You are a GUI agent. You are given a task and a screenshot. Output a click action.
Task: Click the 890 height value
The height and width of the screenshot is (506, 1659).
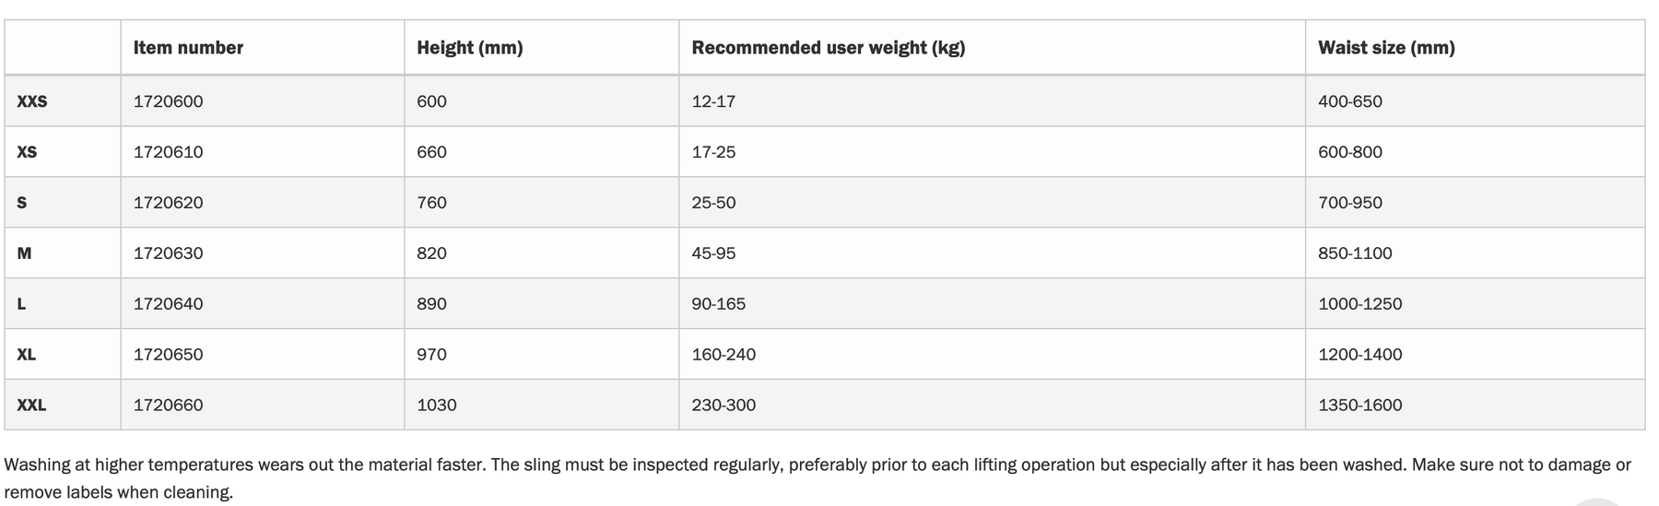(431, 304)
